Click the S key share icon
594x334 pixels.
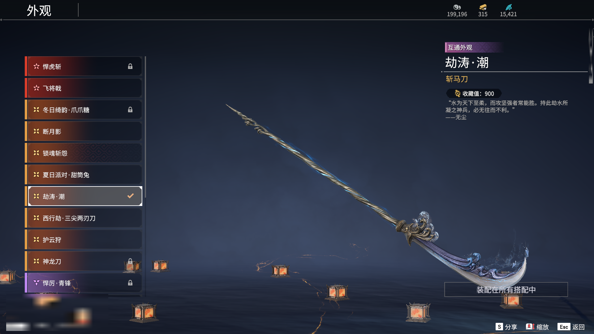(x=499, y=327)
